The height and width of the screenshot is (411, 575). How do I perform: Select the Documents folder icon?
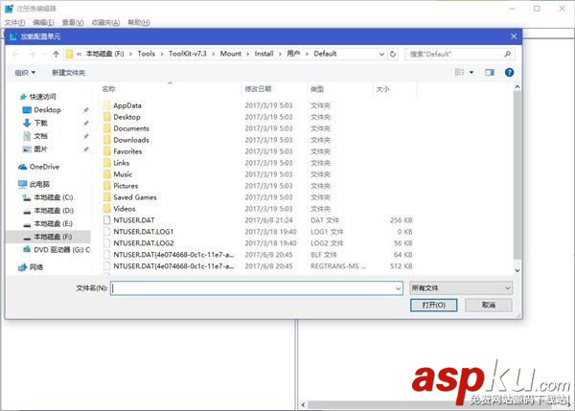coord(106,128)
